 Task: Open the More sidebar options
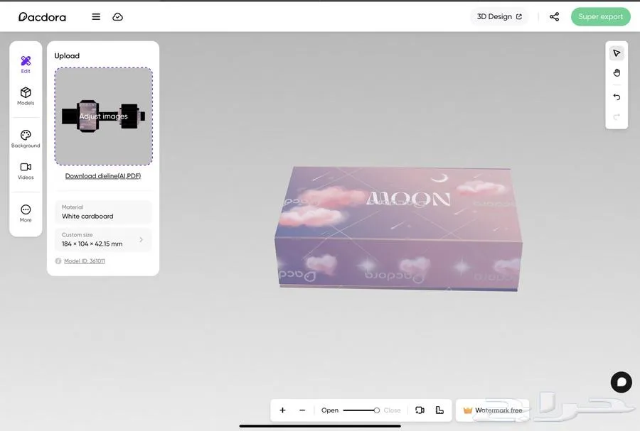26,214
